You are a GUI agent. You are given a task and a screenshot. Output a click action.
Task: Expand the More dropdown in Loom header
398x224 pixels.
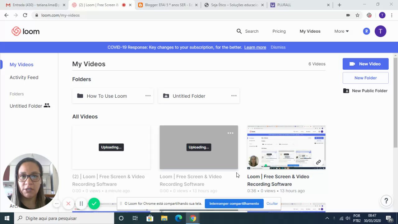tap(341, 31)
